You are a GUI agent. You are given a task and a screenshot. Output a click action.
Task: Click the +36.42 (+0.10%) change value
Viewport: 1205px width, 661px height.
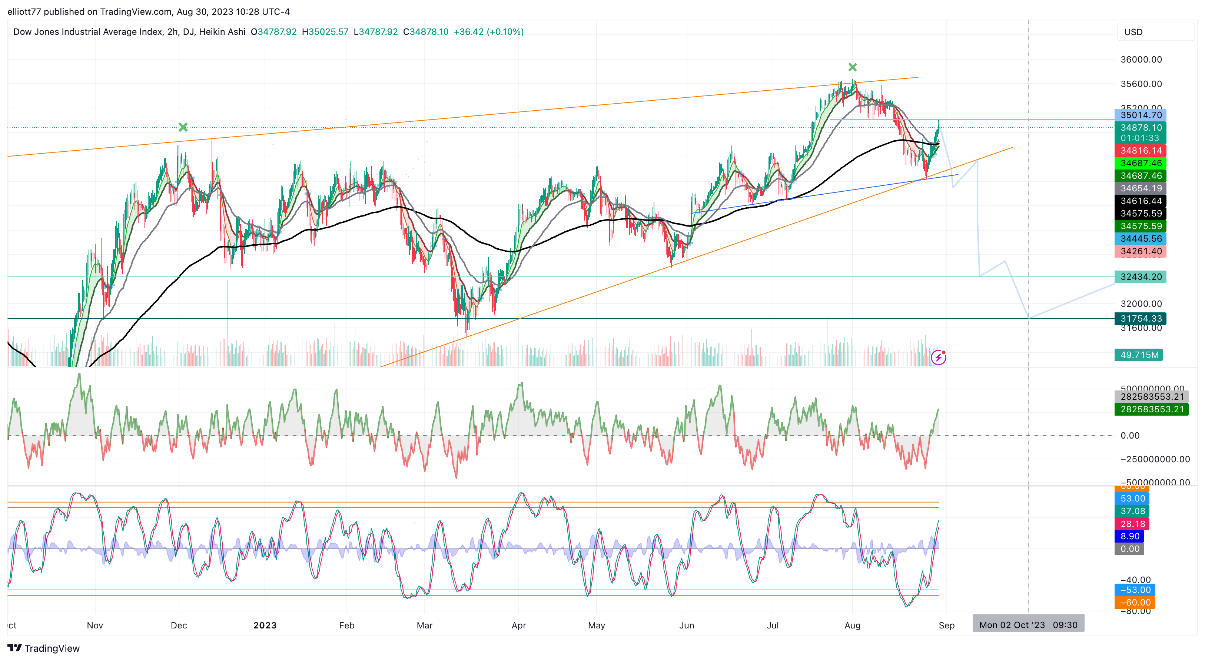point(488,32)
